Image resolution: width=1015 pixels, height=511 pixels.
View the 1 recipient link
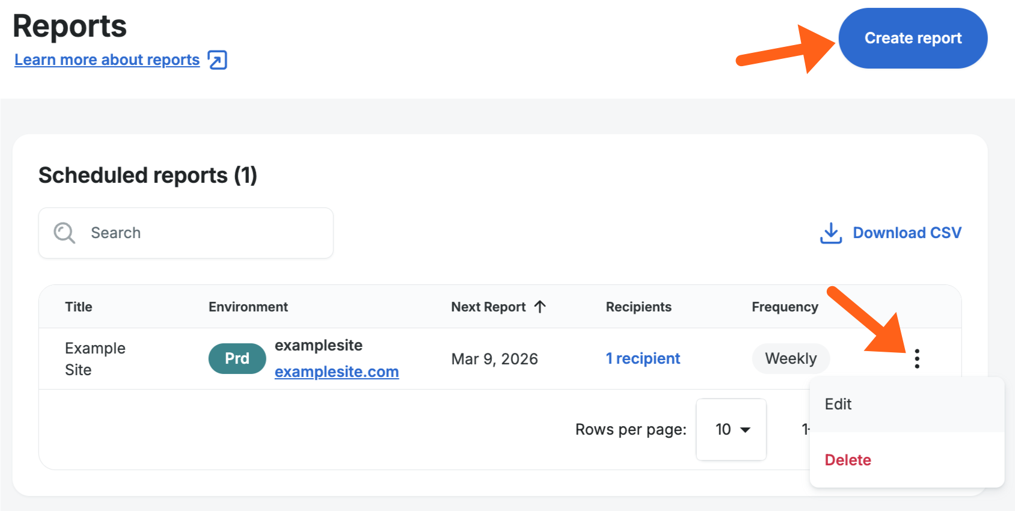pyautogui.click(x=643, y=359)
